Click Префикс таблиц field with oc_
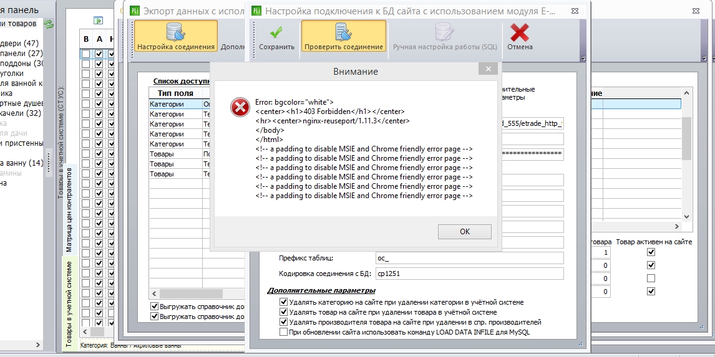Image resolution: width=715 pixels, height=357 pixels. click(x=469, y=258)
